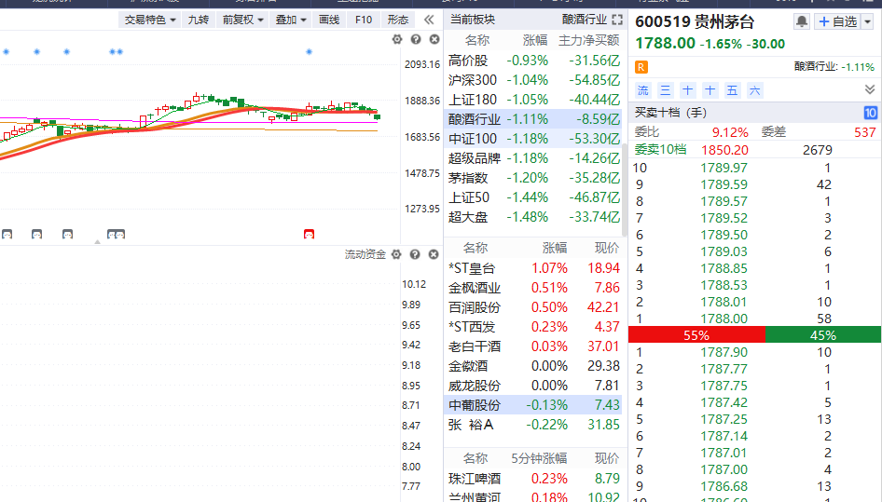Toggle the blue 10-level depth badge

click(x=870, y=113)
